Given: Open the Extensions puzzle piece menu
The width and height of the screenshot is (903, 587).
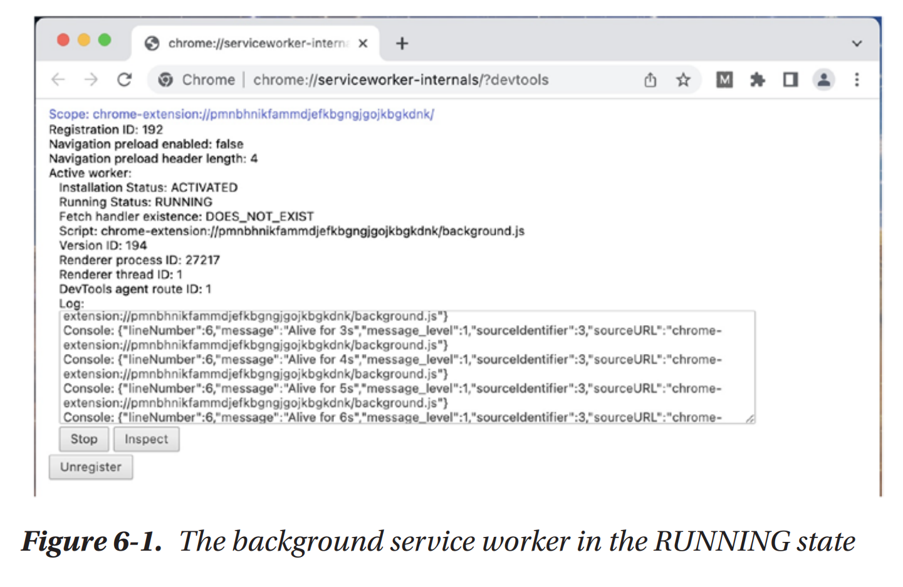Looking at the screenshot, I should 758,80.
